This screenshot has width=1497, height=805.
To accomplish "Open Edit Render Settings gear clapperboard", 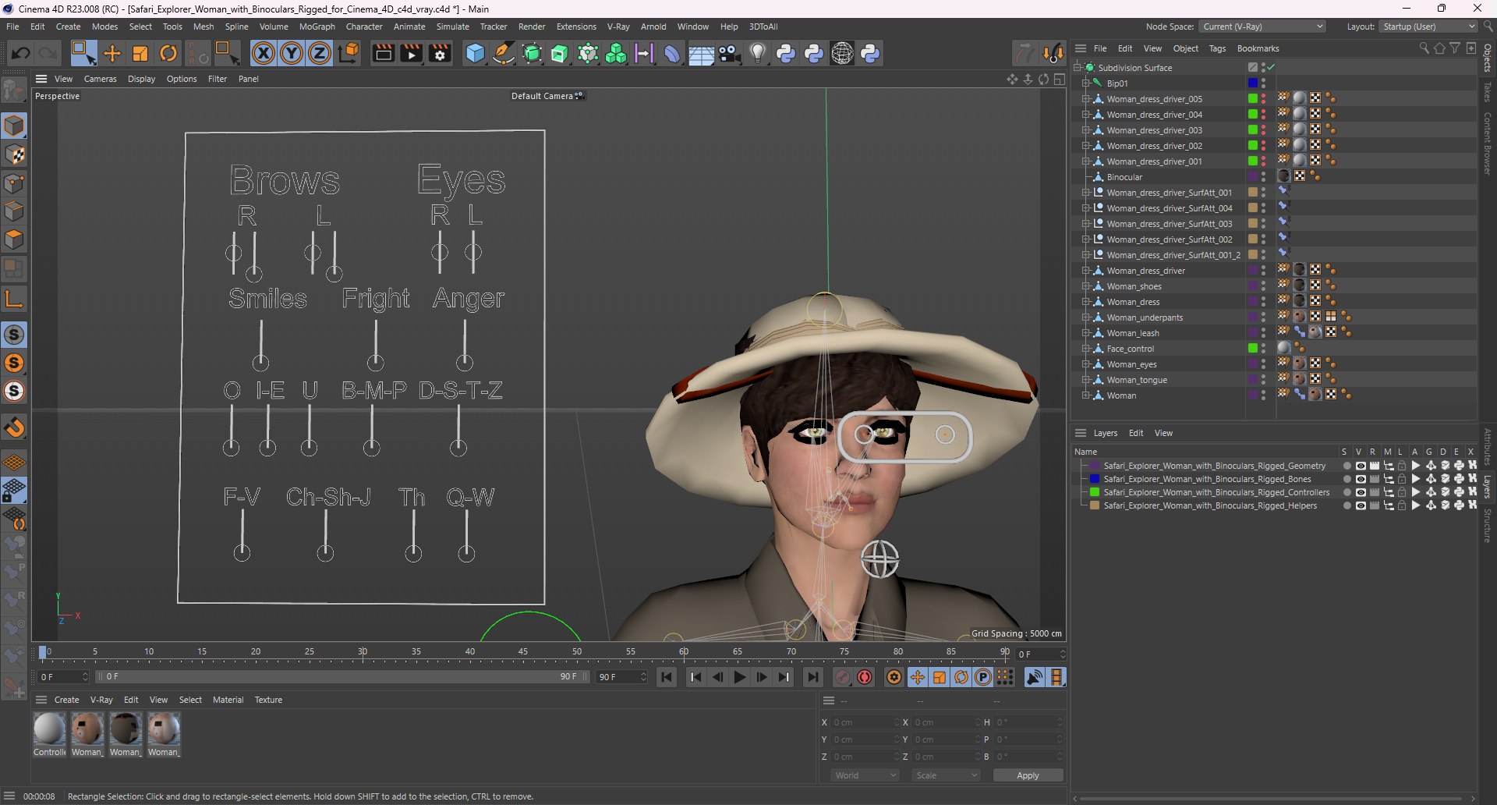I will pos(441,53).
